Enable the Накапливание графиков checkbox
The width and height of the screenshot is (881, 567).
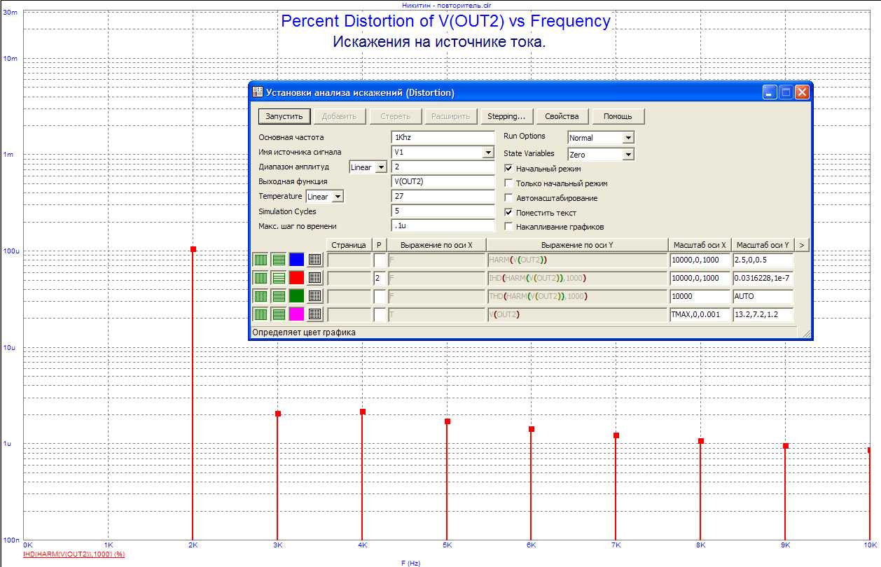509,227
